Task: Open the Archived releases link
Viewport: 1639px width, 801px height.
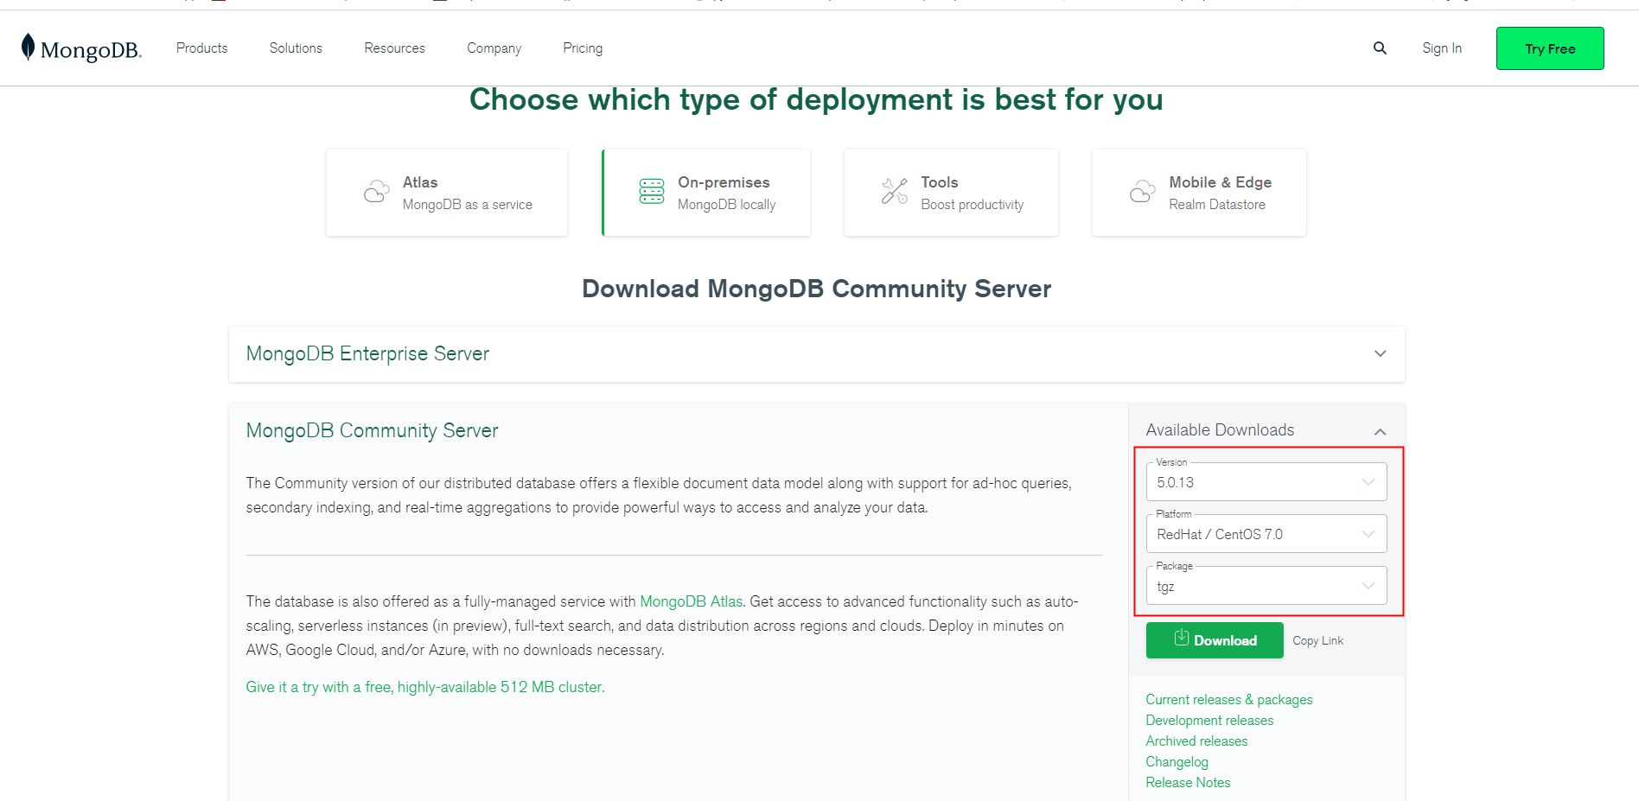Action: (1196, 741)
